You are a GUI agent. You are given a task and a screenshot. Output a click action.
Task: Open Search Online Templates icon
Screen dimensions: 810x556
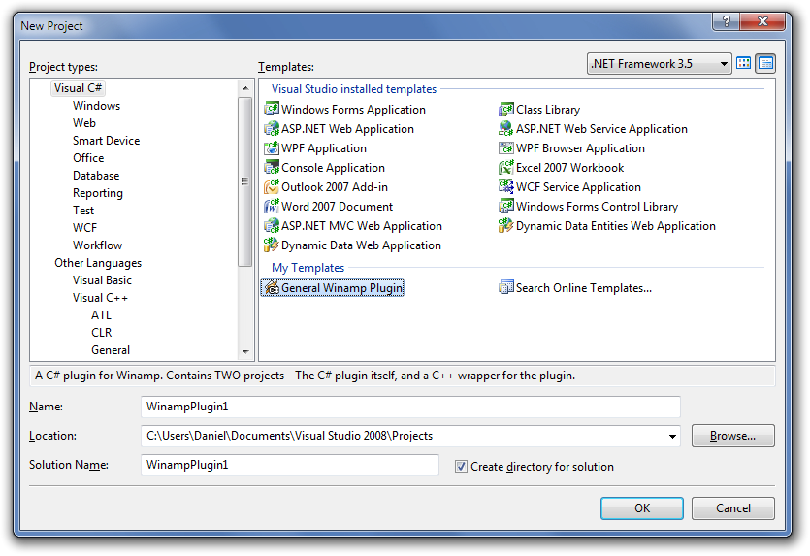tap(506, 287)
